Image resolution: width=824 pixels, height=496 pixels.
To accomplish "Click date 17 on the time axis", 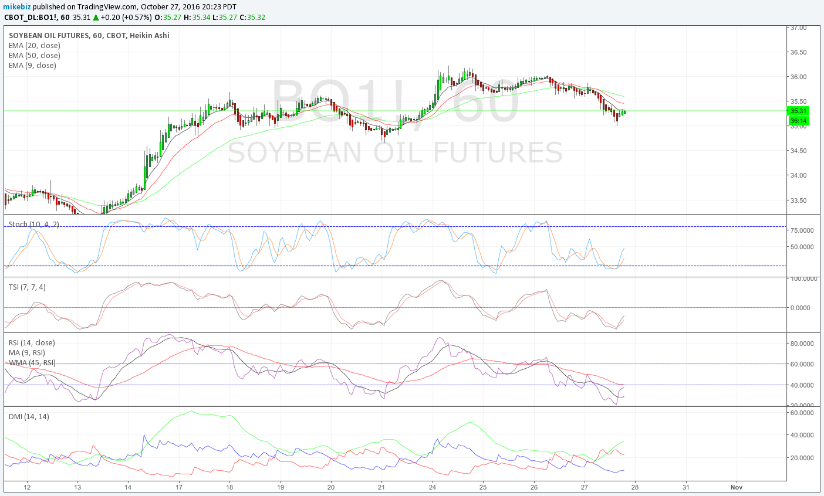I will [x=179, y=487].
